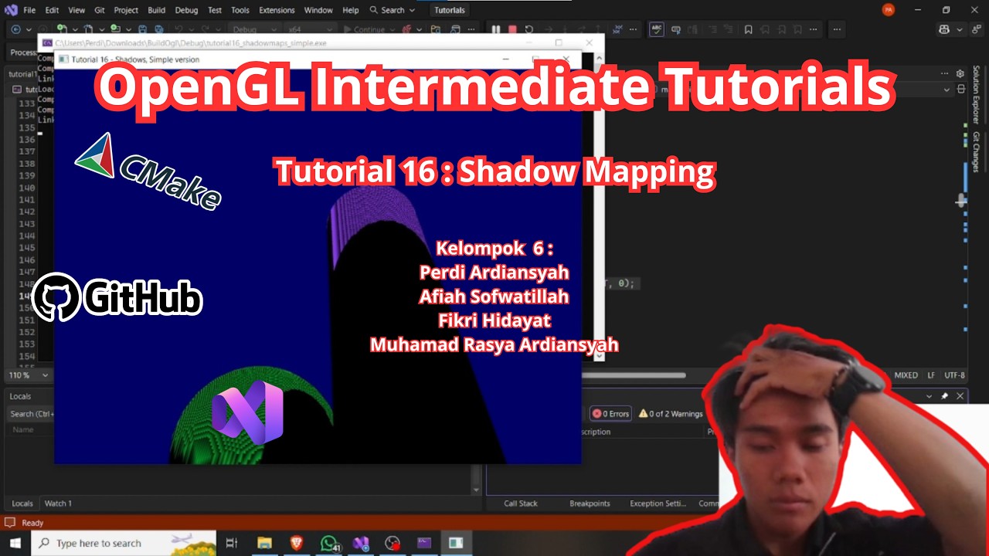Click the Visual Studio logo icon
The height and width of the screenshot is (556, 989).
(11, 10)
